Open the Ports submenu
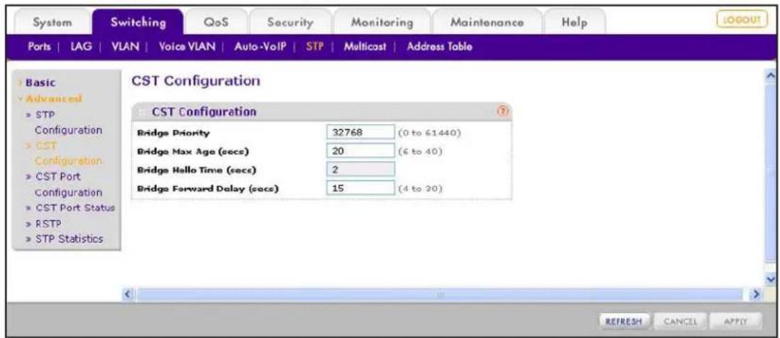The width and height of the screenshot is (780, 338). point(38,47)
